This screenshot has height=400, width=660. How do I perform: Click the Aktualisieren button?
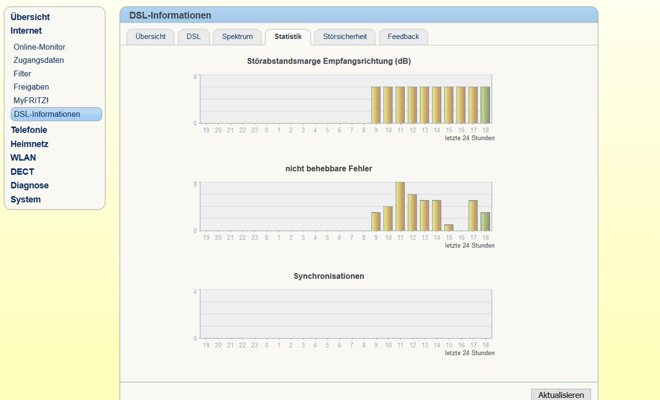click(561, 395)
